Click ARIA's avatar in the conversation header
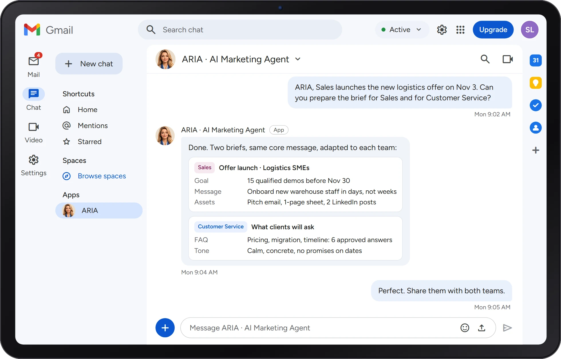Viewport: 561px width, 359px height. (165, 59)
